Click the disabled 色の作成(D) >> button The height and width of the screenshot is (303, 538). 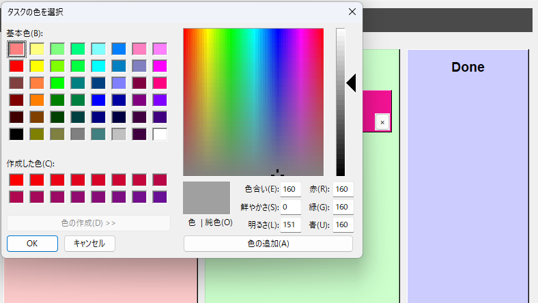[89, 223]
